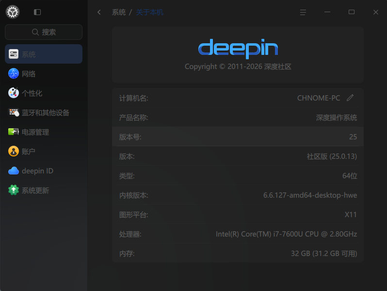This screenshot has height=291, width=387.
Task: Click the Copyright 2011-2026 深度社区 text
Action: (x=238, y=67)
